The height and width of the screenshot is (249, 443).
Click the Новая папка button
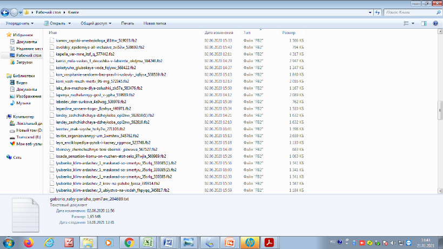155,24
